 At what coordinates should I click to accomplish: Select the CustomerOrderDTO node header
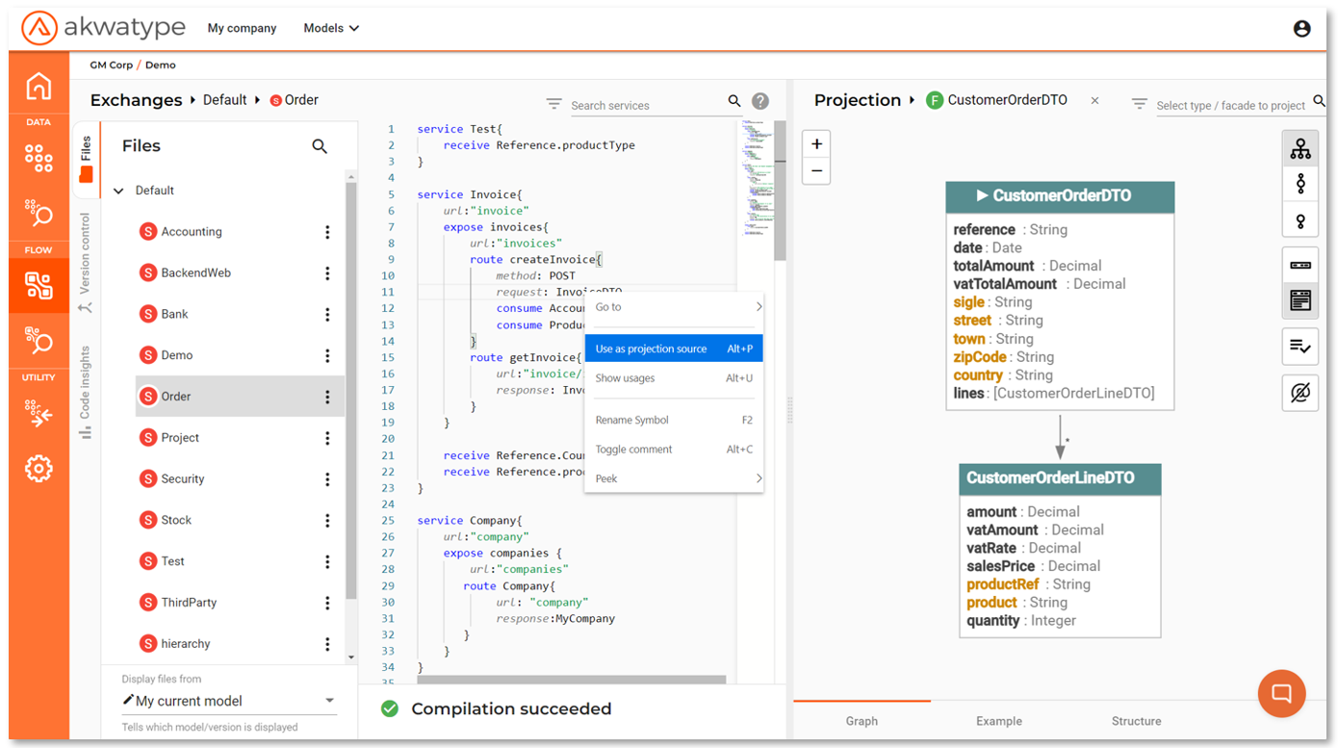(x=1060, y=196)
